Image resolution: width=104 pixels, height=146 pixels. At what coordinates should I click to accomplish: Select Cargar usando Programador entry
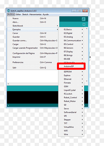click(33, 48)
